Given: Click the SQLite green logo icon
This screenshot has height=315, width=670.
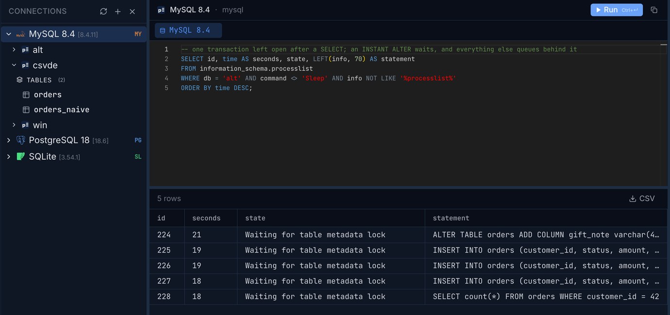Looking at the screenshot, I should [x=20, y=157].
